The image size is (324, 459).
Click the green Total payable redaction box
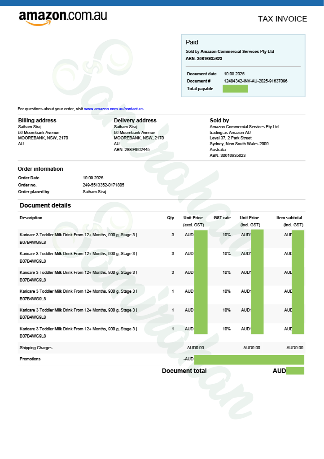click(x=235, y=89)
